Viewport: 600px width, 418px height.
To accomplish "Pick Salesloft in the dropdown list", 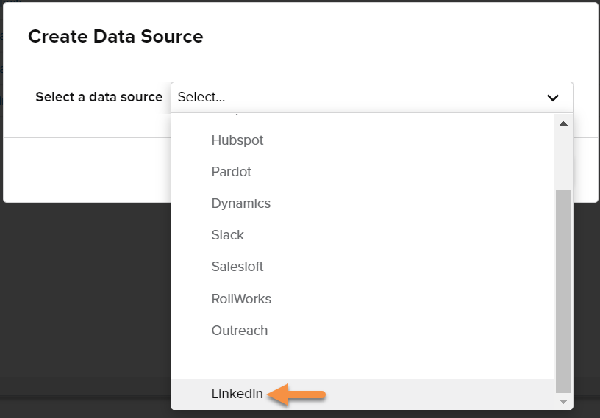I will tap(362, 267).
